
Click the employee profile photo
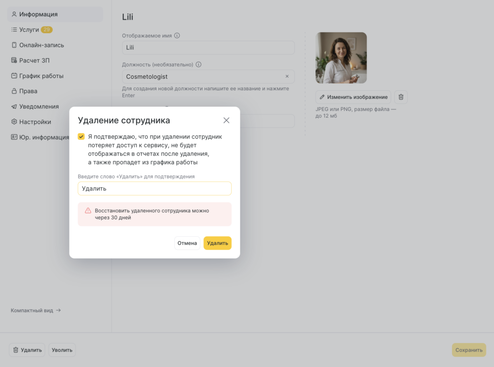[x=341, y=58]
